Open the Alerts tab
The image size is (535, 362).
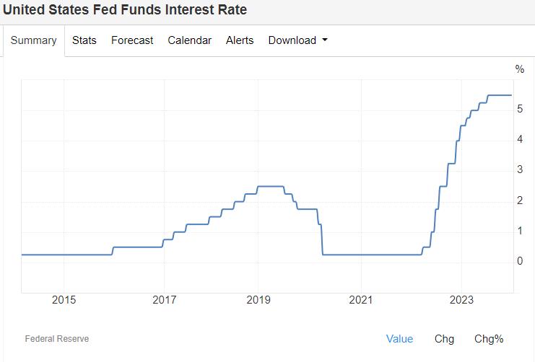click(240, 40)
